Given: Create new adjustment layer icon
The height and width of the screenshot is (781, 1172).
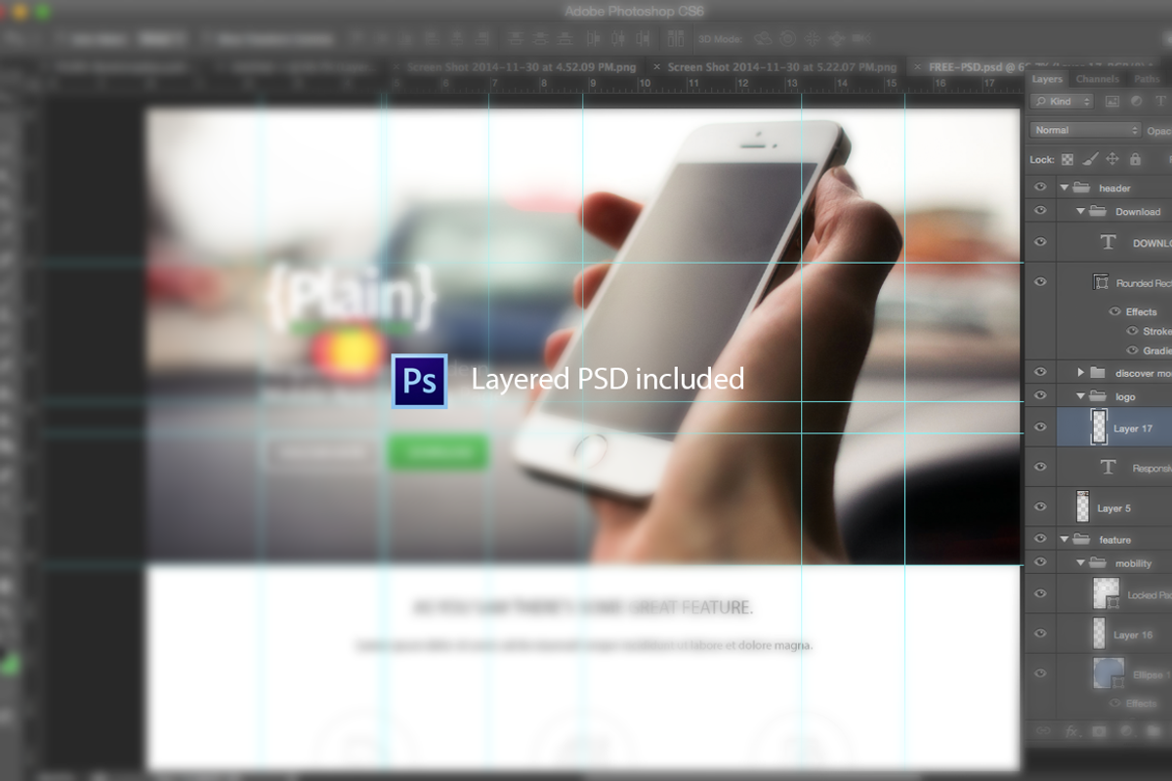Looking at the screenshot, I should 1126,730.
